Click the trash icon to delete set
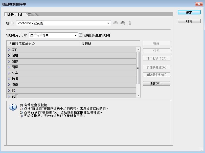Viewport: 205px width, 153px height. (x=130, y=23)
